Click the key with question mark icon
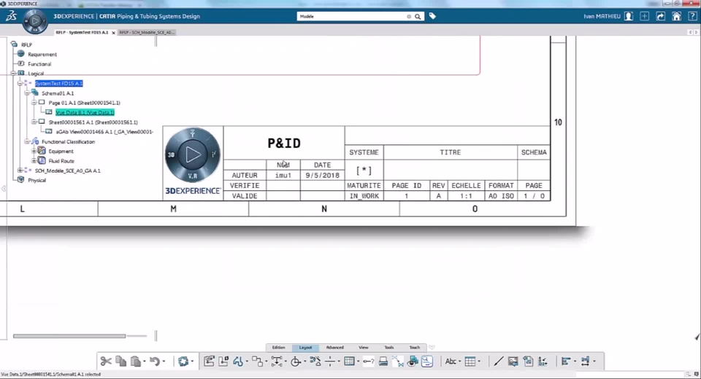The width and height of the screenshot is (701, 379). point(368,362)
